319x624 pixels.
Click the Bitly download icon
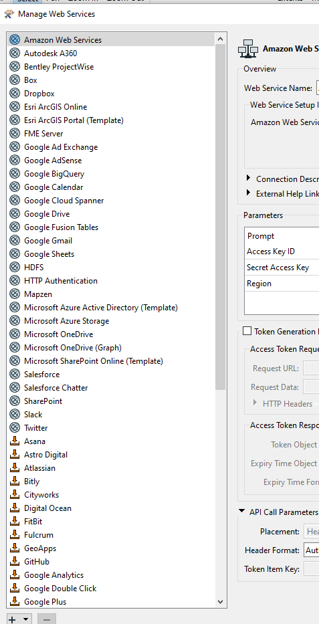click(x=15, y=481)
